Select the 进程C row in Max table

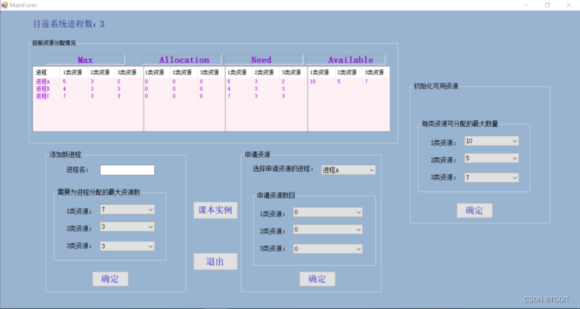coord(88,96)
